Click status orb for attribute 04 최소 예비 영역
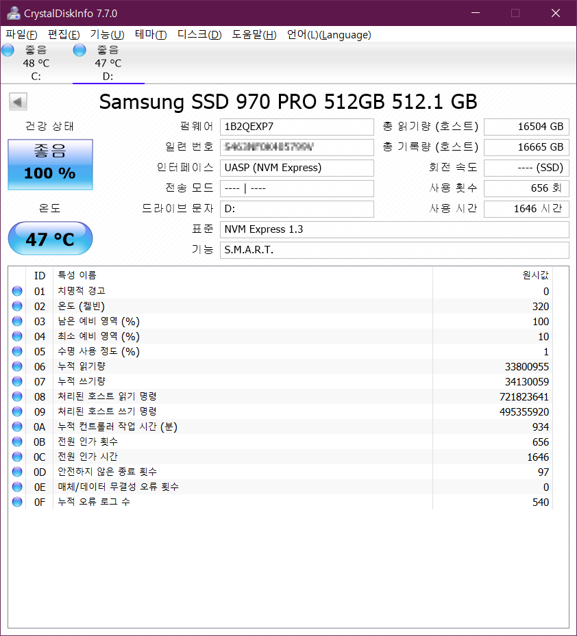577x636 pixels. pyautogui.click(x=17, y=336)
